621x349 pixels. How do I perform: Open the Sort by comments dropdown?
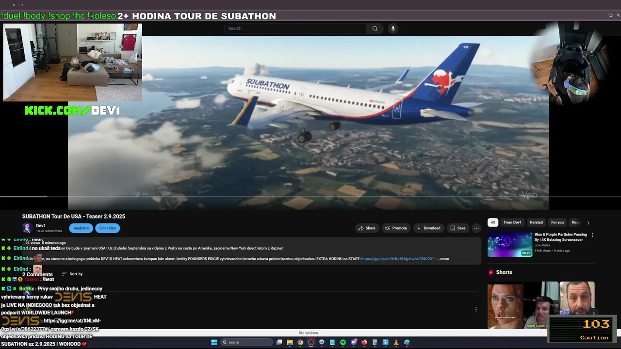pyautogui.click(x=72, y=274)
